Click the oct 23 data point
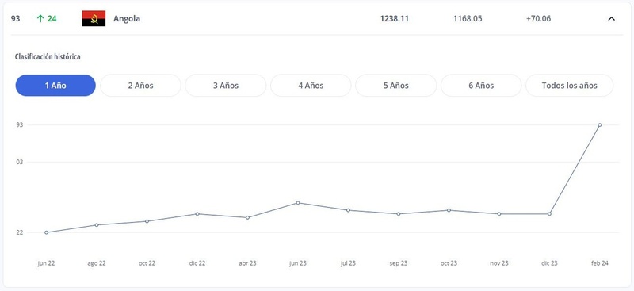Screen dimensions: 634x291 pyautogui.click(x=449, y=210)
